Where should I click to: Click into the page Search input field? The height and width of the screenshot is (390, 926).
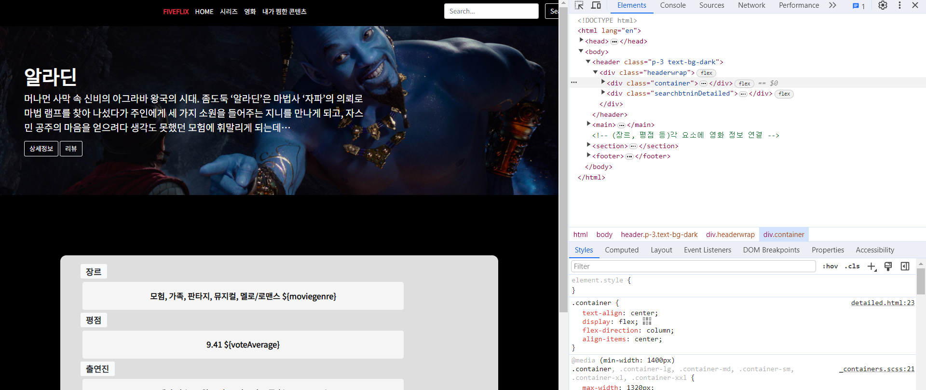[491, 11]
